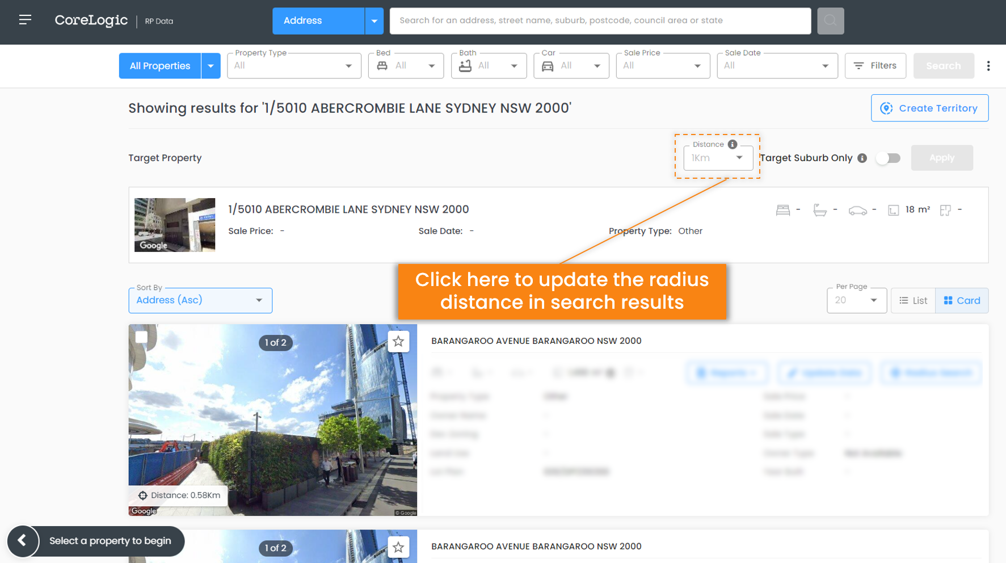Expand the All Properties dropdown arrow
Viewport: 1006px width, 563px height.
[x=211, y=66]
